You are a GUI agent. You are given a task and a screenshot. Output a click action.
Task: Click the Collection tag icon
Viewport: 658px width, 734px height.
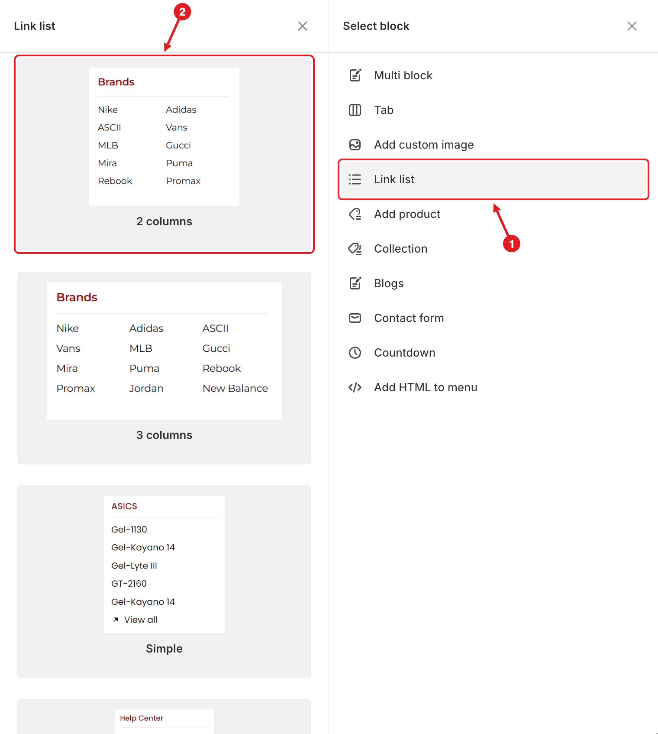(355, 249)
